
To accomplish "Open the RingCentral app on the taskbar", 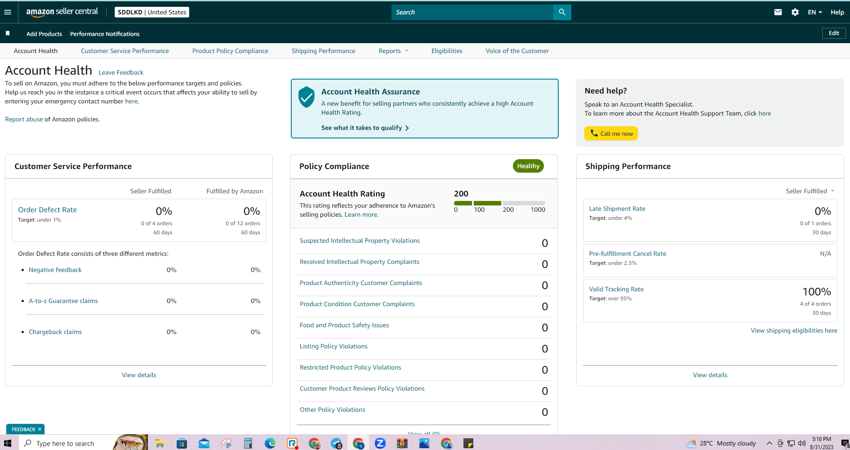I will pos(292,443).
